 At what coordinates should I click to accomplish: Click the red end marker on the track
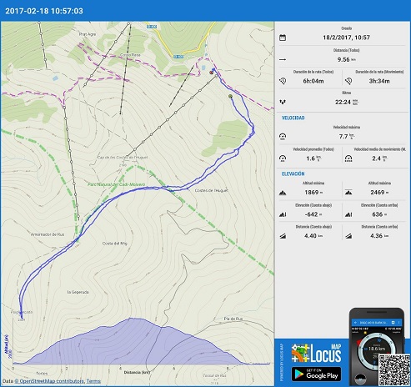pos(211,73)
